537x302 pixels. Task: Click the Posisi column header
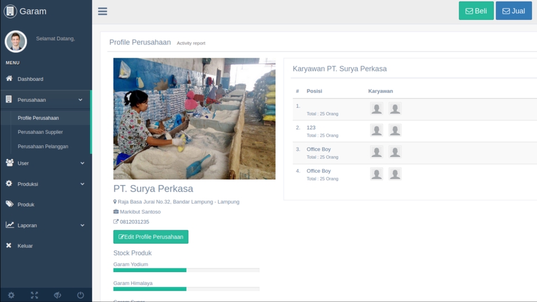pyautogui.click(x=314, y=91)
